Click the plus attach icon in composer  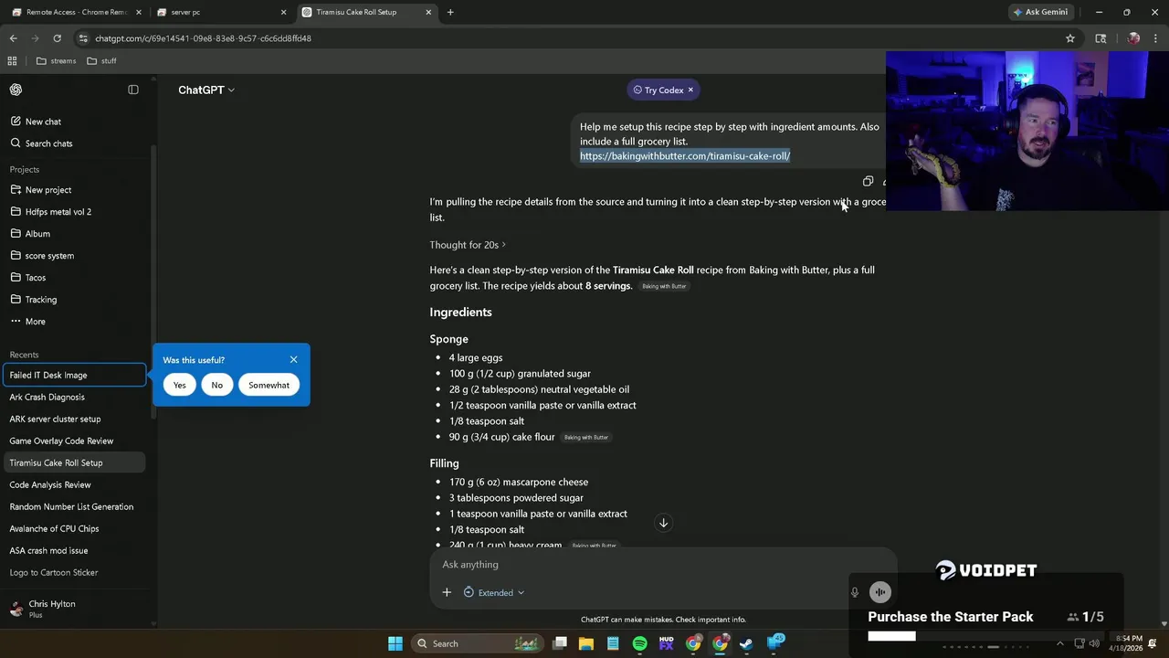point(447,592)
